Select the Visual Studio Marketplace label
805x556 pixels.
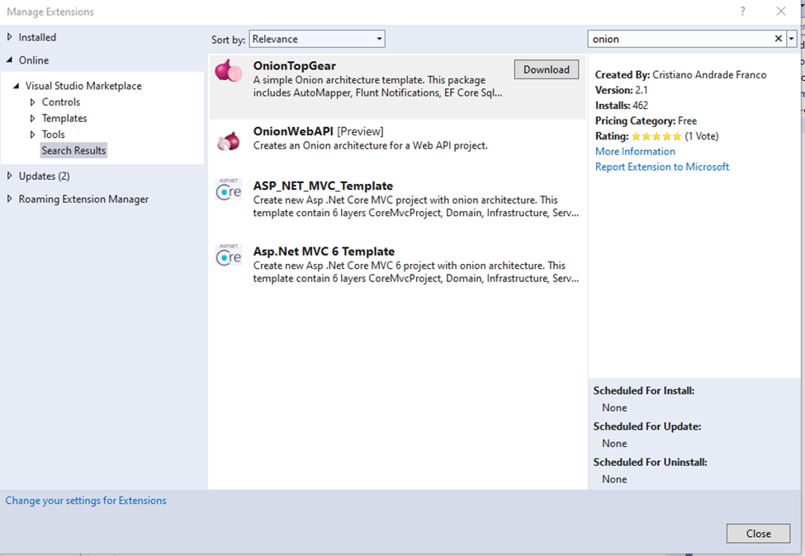pos(83,86)
